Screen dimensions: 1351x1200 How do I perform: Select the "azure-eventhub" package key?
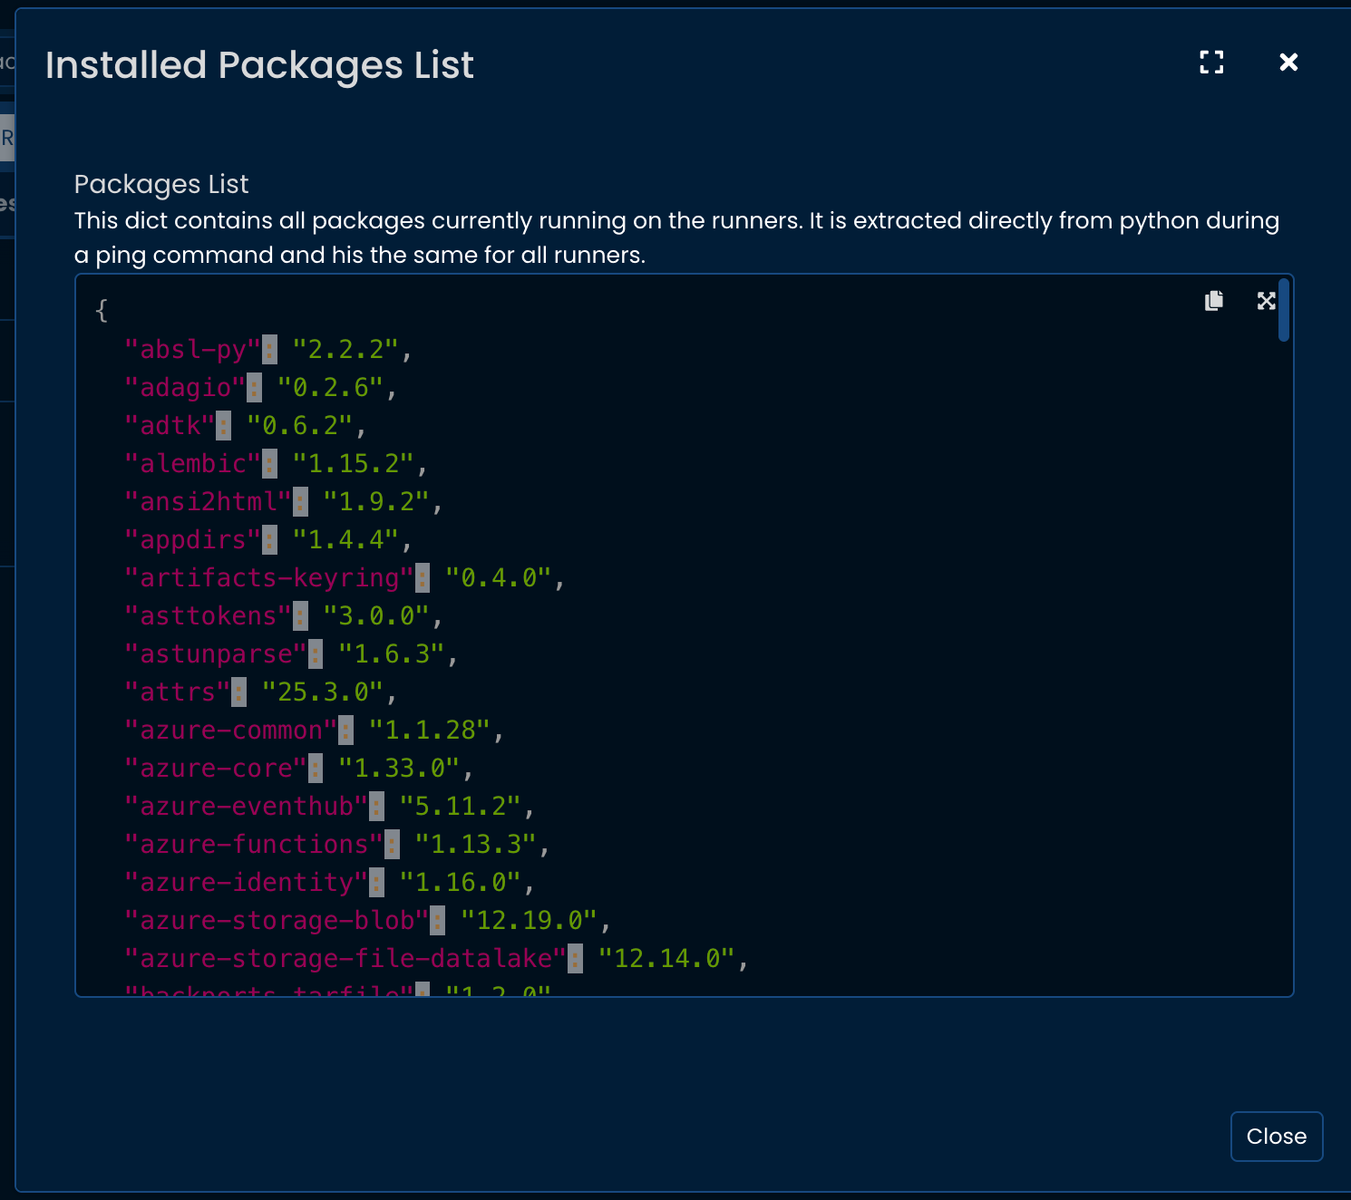[x=246, y=807]
